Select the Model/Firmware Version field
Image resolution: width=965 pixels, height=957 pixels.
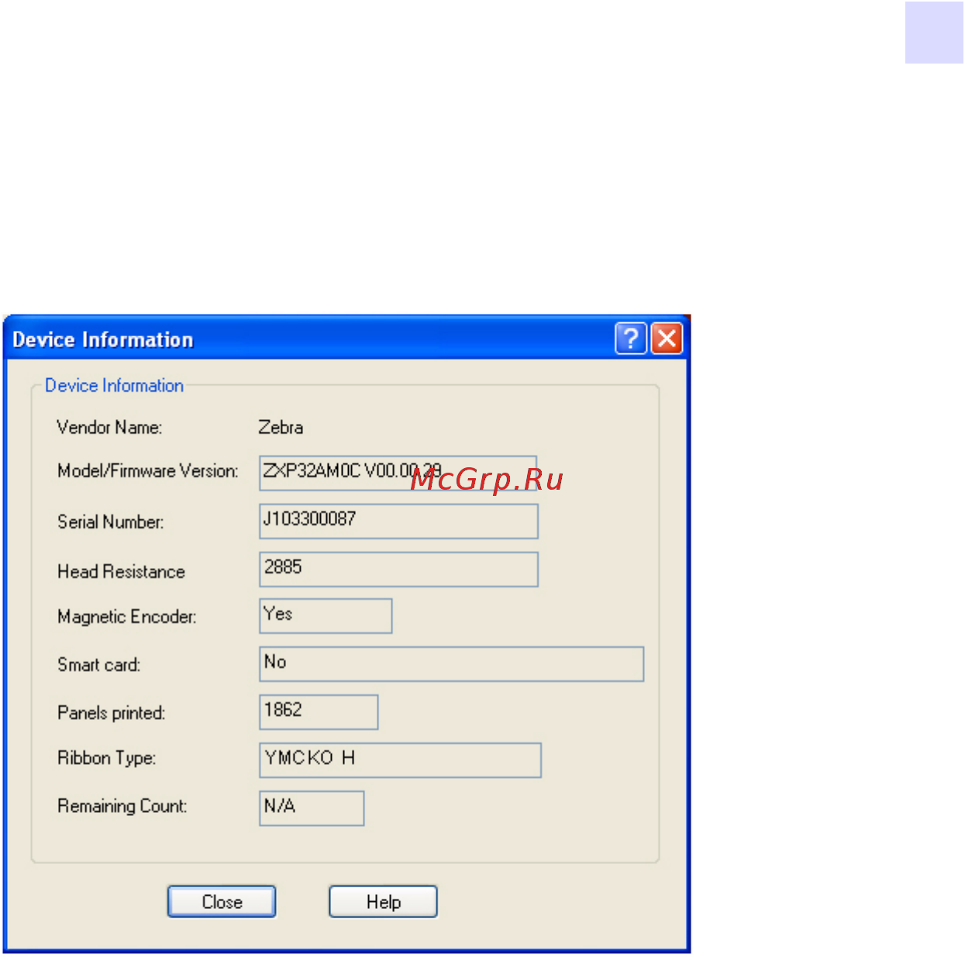point(398,473)
